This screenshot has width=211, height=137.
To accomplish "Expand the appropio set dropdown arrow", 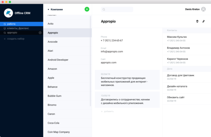I will click(40, 33).
